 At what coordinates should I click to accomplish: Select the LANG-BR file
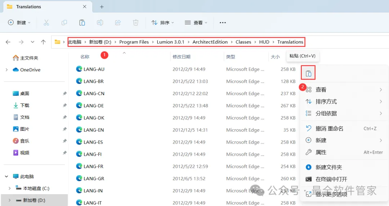90,81
